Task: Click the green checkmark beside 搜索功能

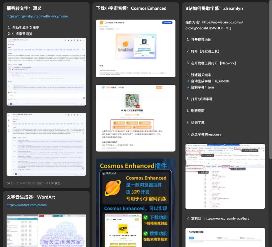Action: tap(146, 233)
